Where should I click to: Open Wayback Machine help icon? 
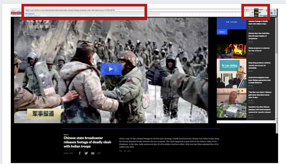[272, 10]
